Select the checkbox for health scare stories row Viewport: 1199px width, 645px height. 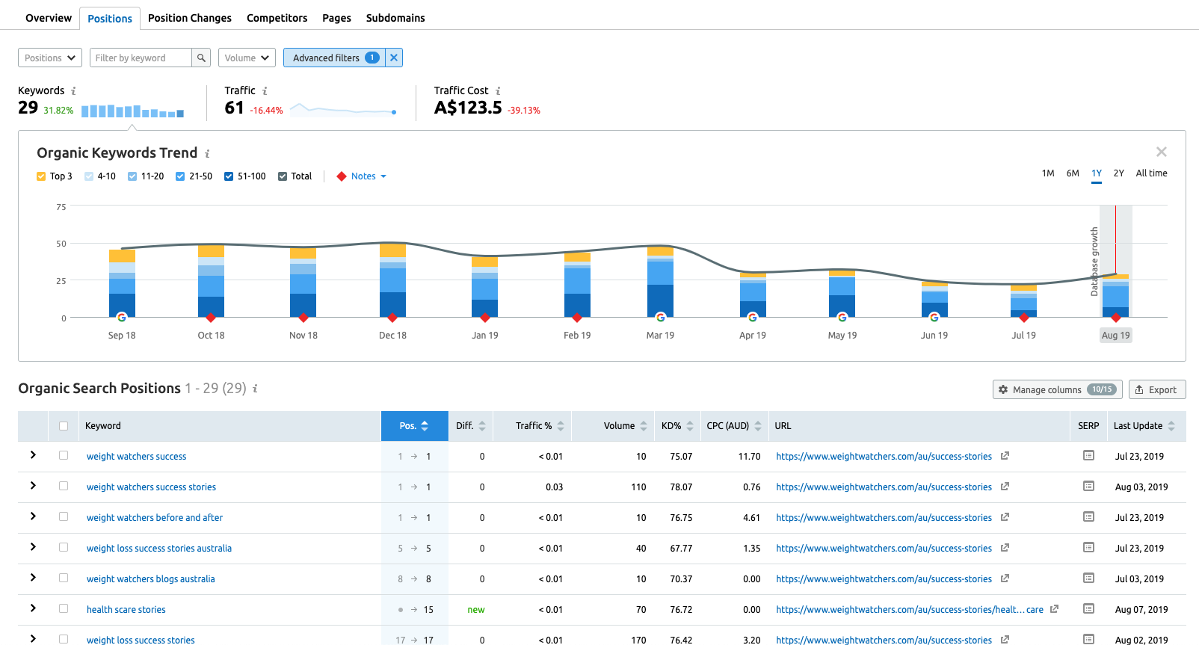coord(64,609)
